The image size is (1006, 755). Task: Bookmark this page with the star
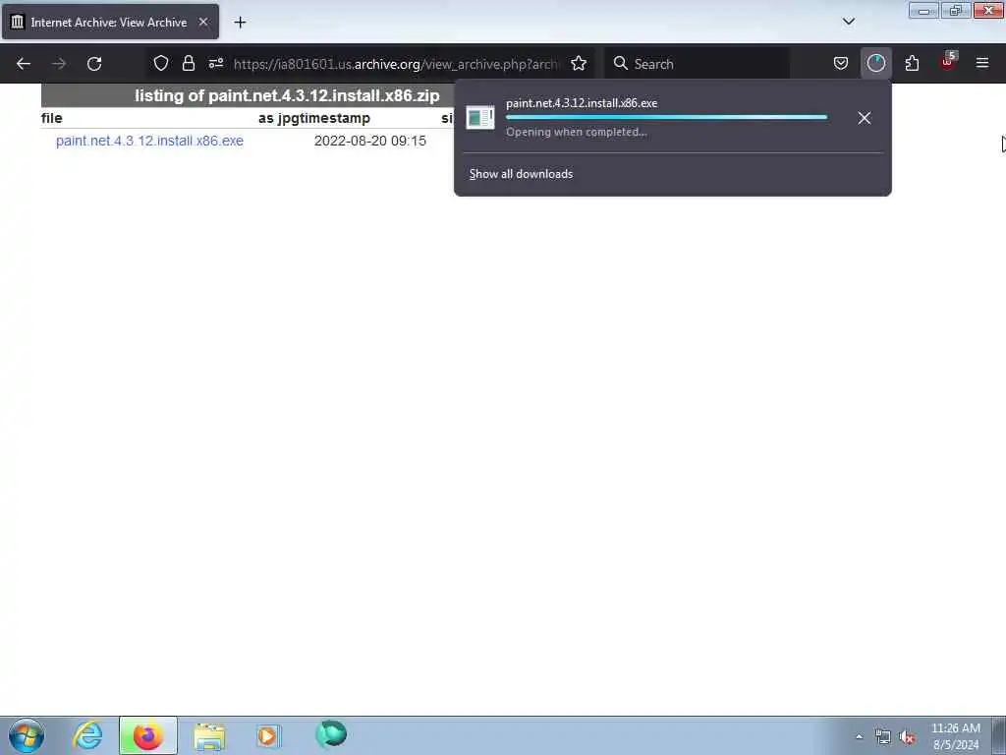tap(579, 63)
